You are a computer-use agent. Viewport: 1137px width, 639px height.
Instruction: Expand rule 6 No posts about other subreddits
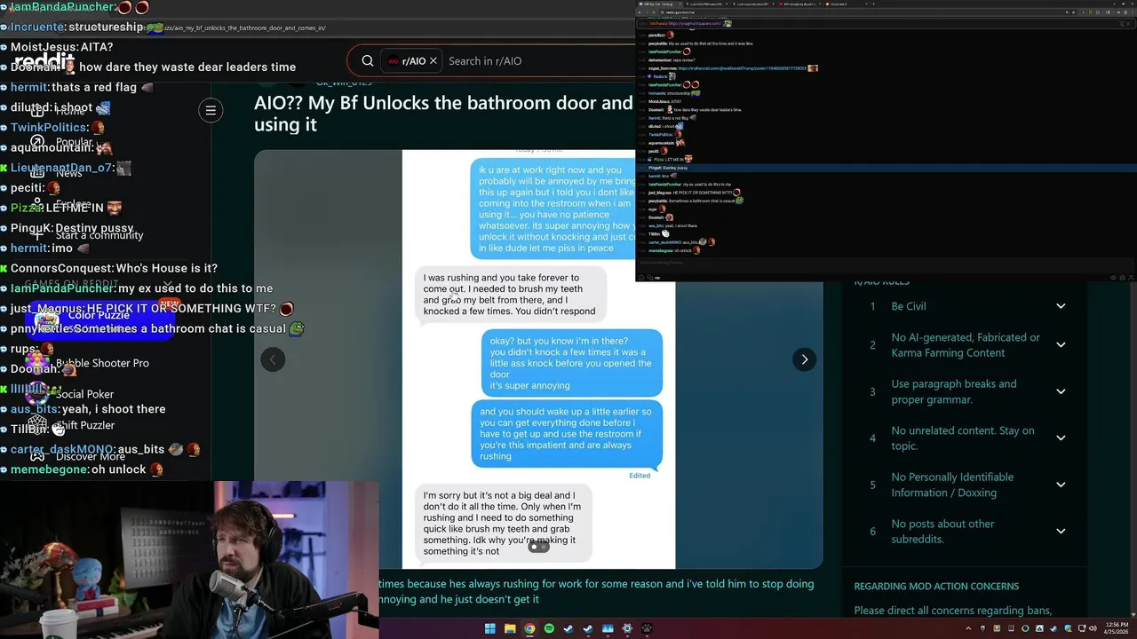(x=1061, y=531)
